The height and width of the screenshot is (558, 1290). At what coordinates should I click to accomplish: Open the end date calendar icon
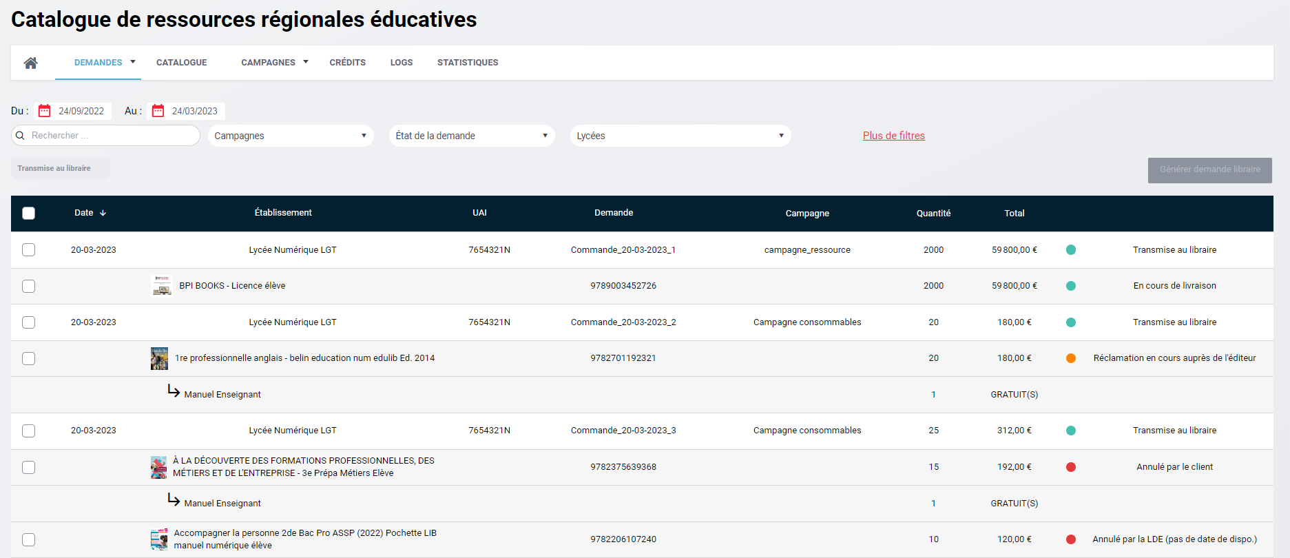[x=158, y=111]
